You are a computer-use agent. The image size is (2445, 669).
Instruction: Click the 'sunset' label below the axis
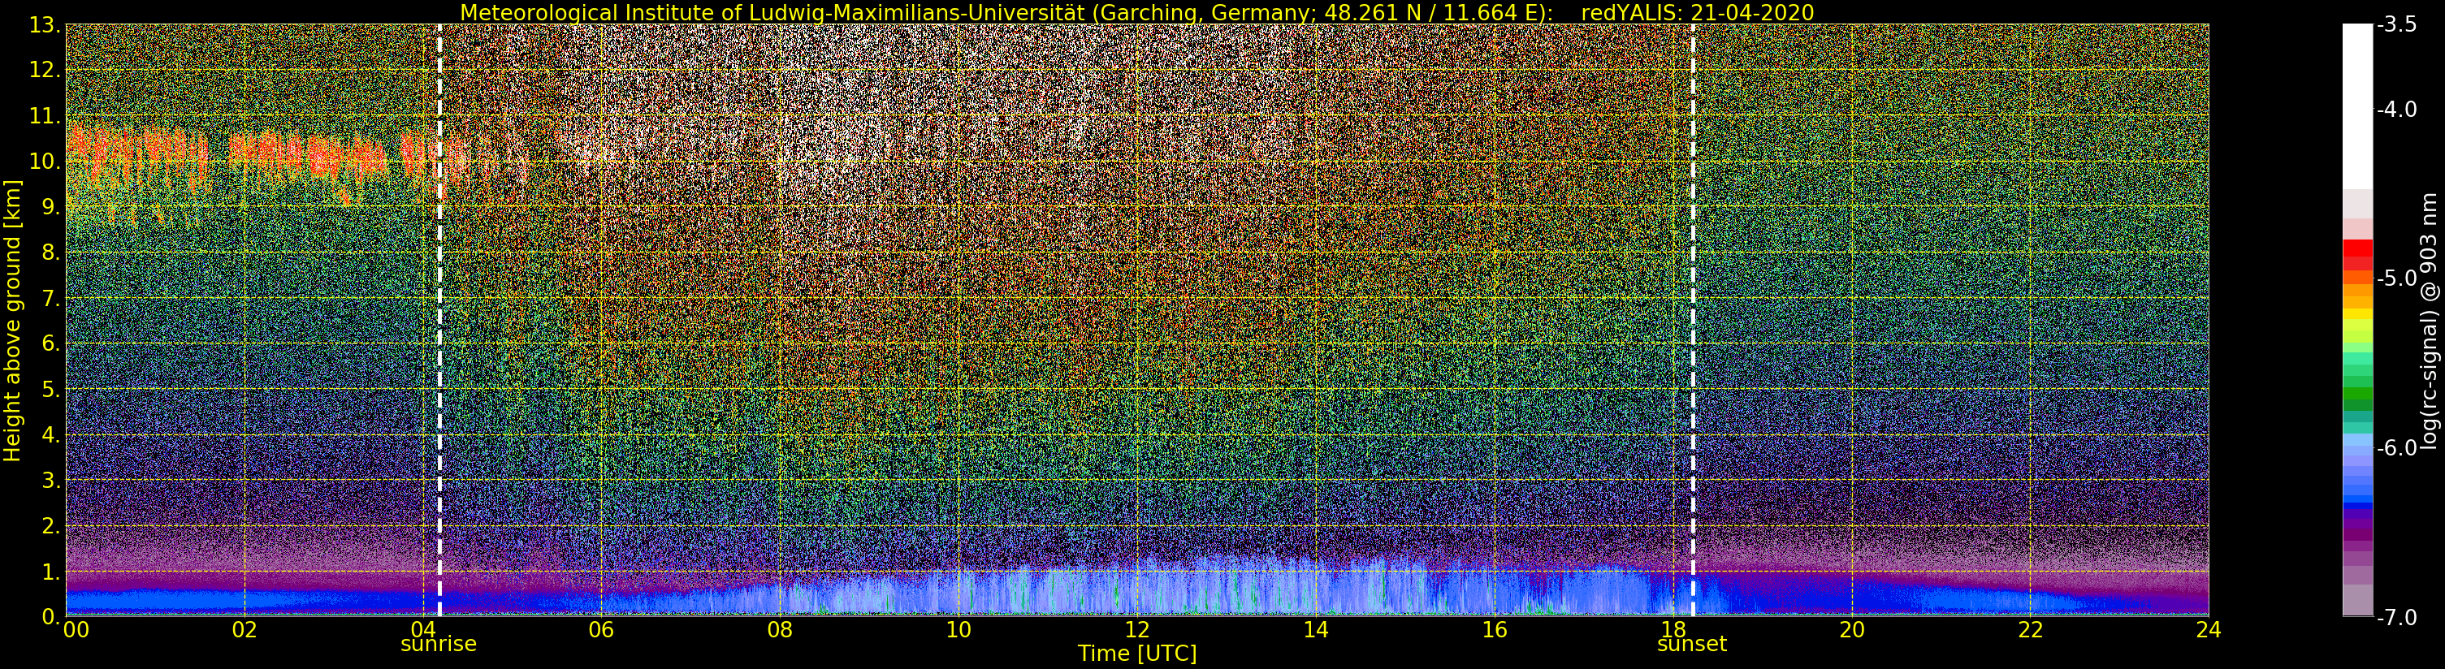1691,645
